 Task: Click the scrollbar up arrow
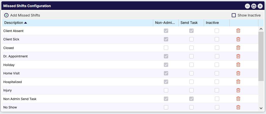click(x=261, y=29)
